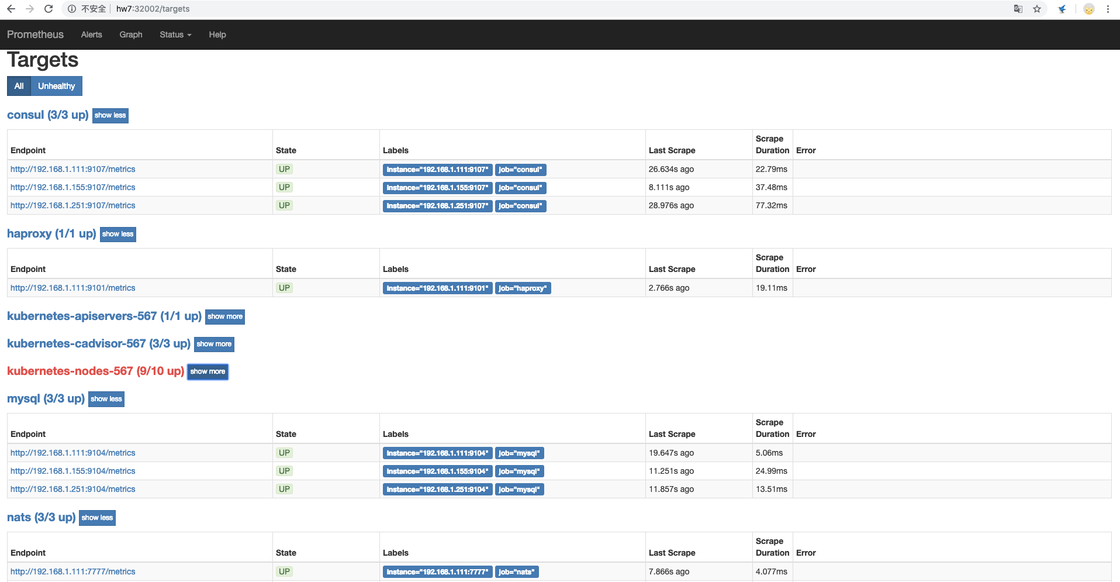Open haproxy endpoint 192.168.1.111:9101/metrics
Viewport: 1120px width, 582px height.
coord(73,288)
